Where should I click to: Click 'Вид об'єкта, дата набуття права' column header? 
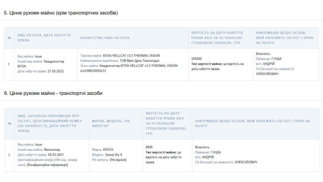44,38
